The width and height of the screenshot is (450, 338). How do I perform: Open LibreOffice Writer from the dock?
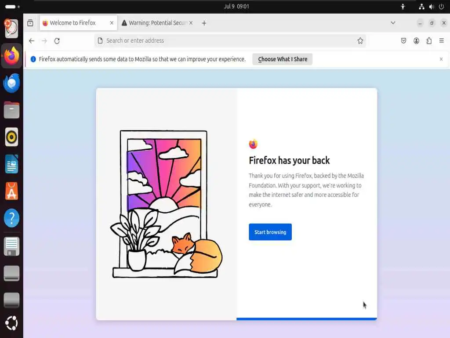coord(11,164)
